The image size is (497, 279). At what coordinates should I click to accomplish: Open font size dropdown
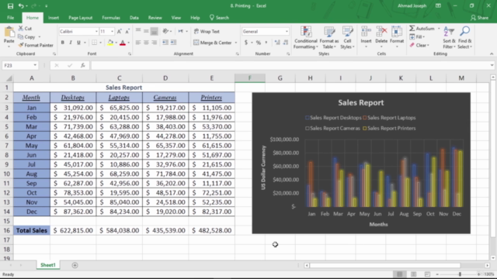click(112, 31)
